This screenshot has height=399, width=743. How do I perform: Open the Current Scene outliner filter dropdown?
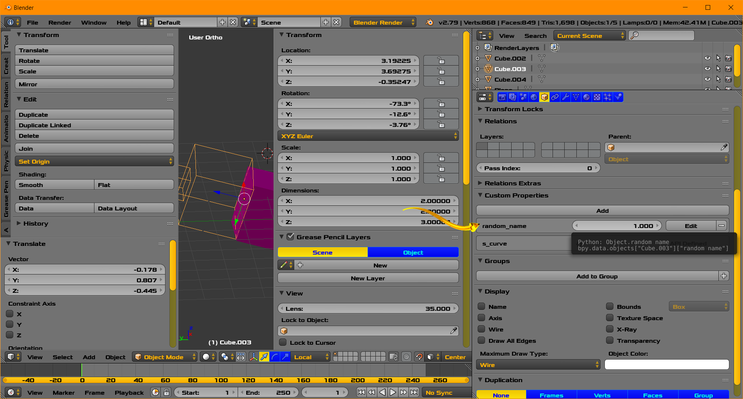[589, 36]
